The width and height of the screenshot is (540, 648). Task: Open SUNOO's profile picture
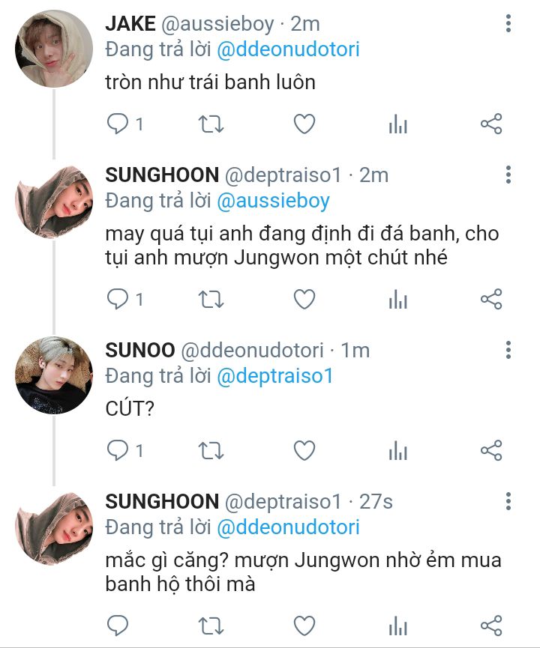point(53,375)
